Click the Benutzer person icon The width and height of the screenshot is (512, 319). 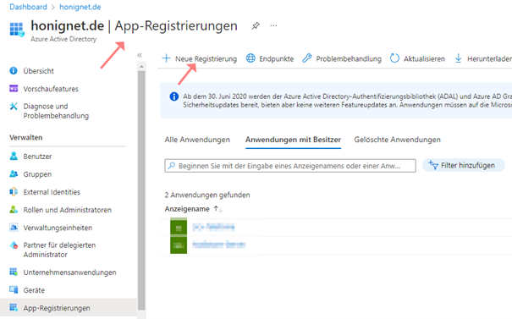(14, 156)
